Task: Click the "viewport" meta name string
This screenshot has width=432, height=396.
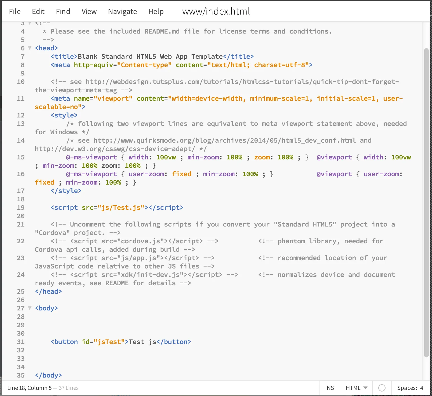Action: tap(113, 98)
